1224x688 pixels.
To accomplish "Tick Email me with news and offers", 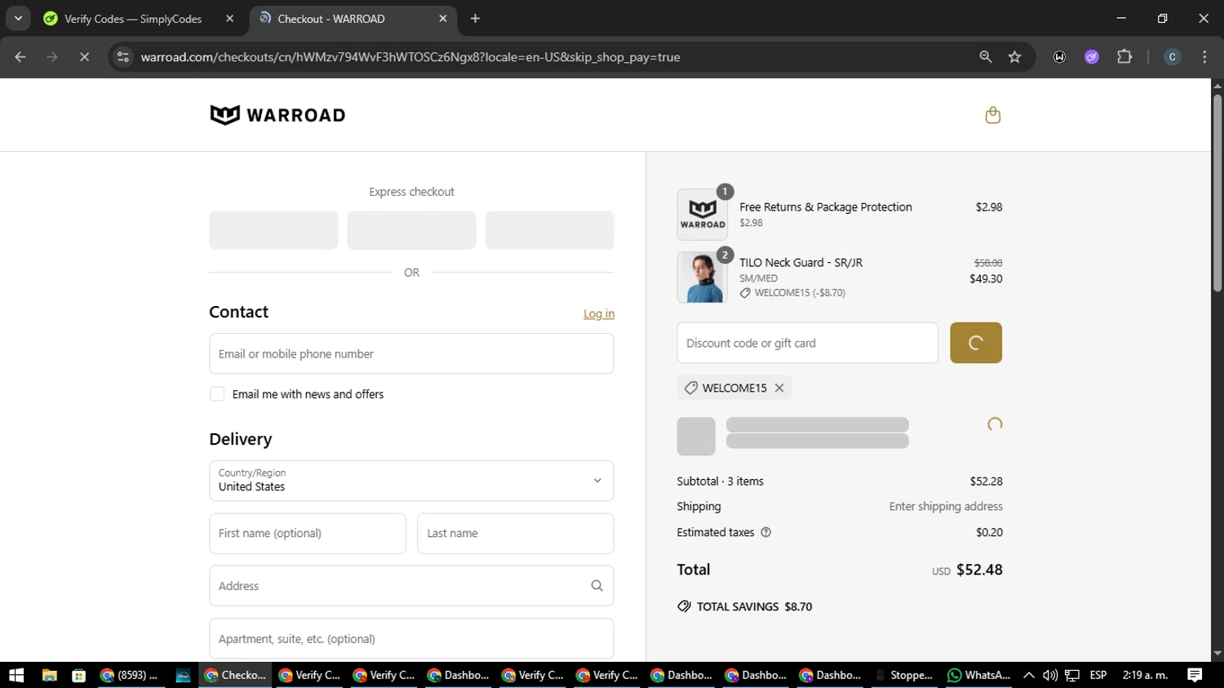I will [x=217, y=394].
